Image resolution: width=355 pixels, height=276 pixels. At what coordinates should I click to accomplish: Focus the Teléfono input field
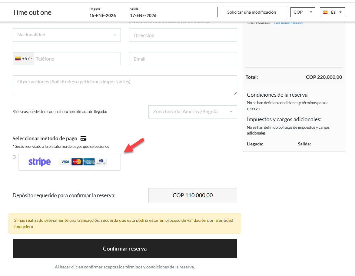[77, 59]
